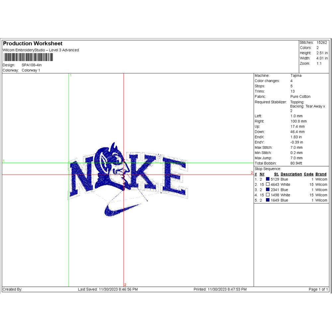Viewport: 332px width, 332px height.
Task: Click the barcode under the worksheet title
Action: point(28,57)
